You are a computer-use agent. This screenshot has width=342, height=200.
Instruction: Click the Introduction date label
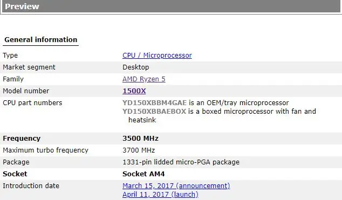31,186
